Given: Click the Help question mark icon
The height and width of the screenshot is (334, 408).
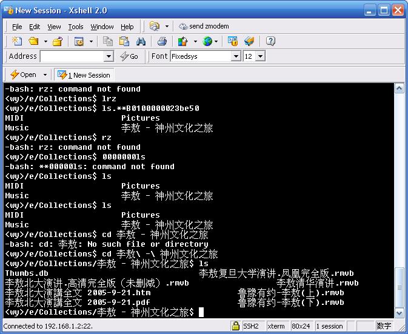Looking at the screenshot, I should tap(270, 41).
